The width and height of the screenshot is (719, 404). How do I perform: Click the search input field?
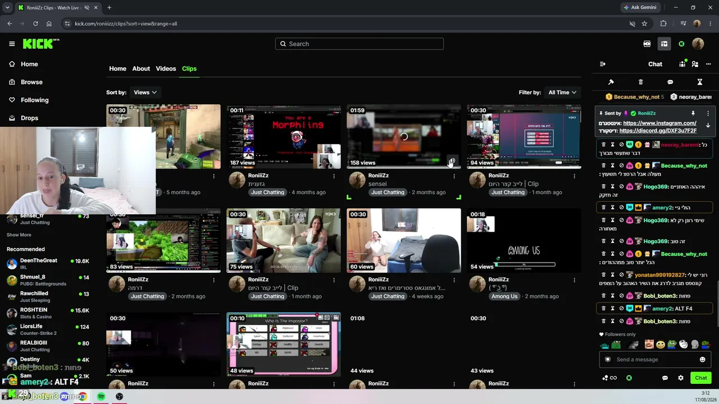click(359, 44)
